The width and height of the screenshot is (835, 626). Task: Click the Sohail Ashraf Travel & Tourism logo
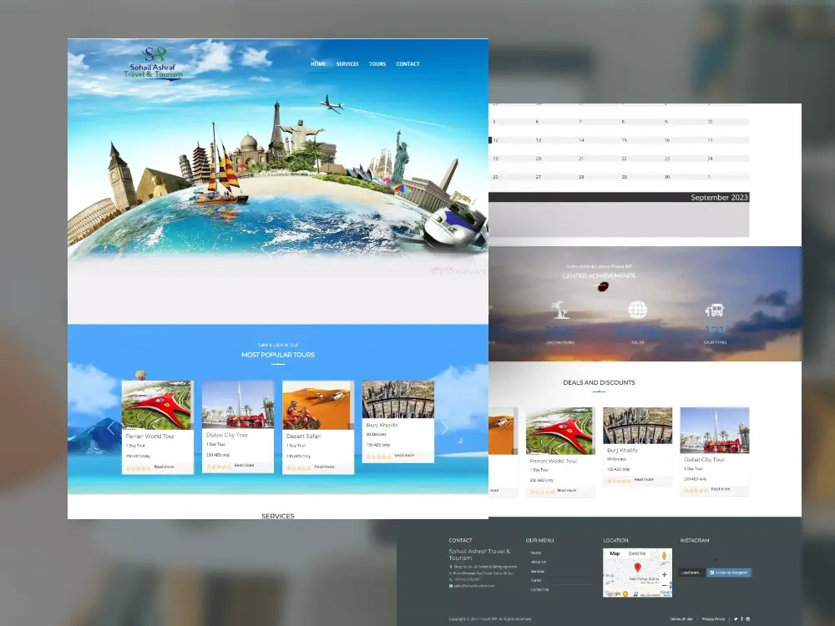pos(154,63)
